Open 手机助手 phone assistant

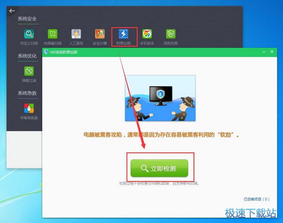tap(147, 37)
